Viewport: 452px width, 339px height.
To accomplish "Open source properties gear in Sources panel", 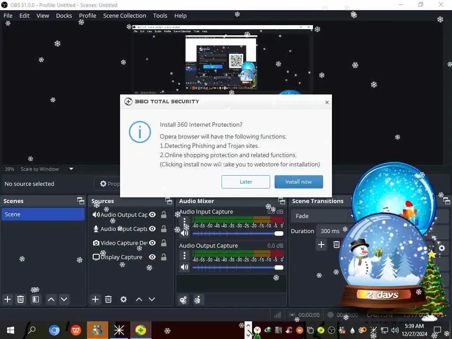I will coord(124,299).
